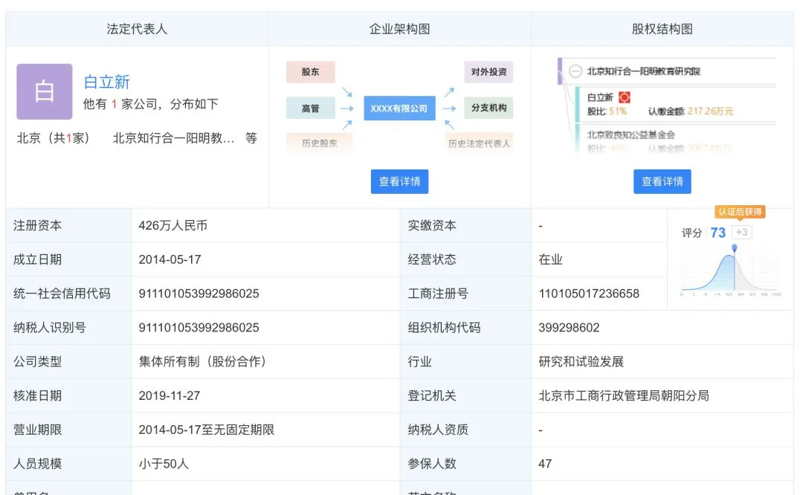Click company type 集体所有制（股份合作）

201,362
